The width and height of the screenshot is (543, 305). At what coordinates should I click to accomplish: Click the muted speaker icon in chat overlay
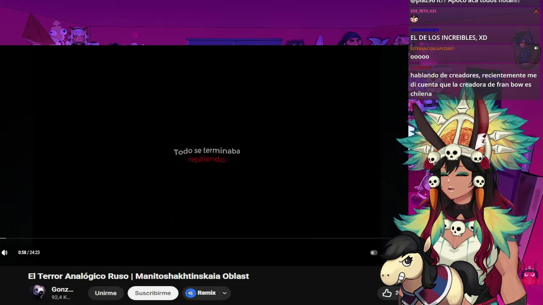[x=536, y=48]
